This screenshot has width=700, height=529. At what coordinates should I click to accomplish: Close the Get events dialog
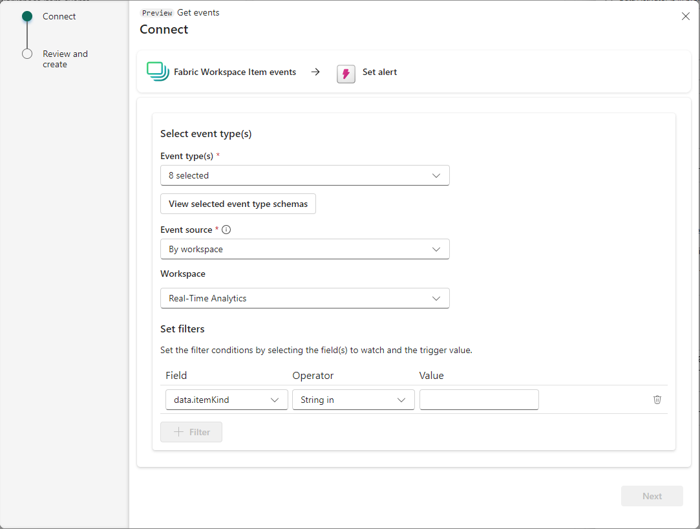686,16
